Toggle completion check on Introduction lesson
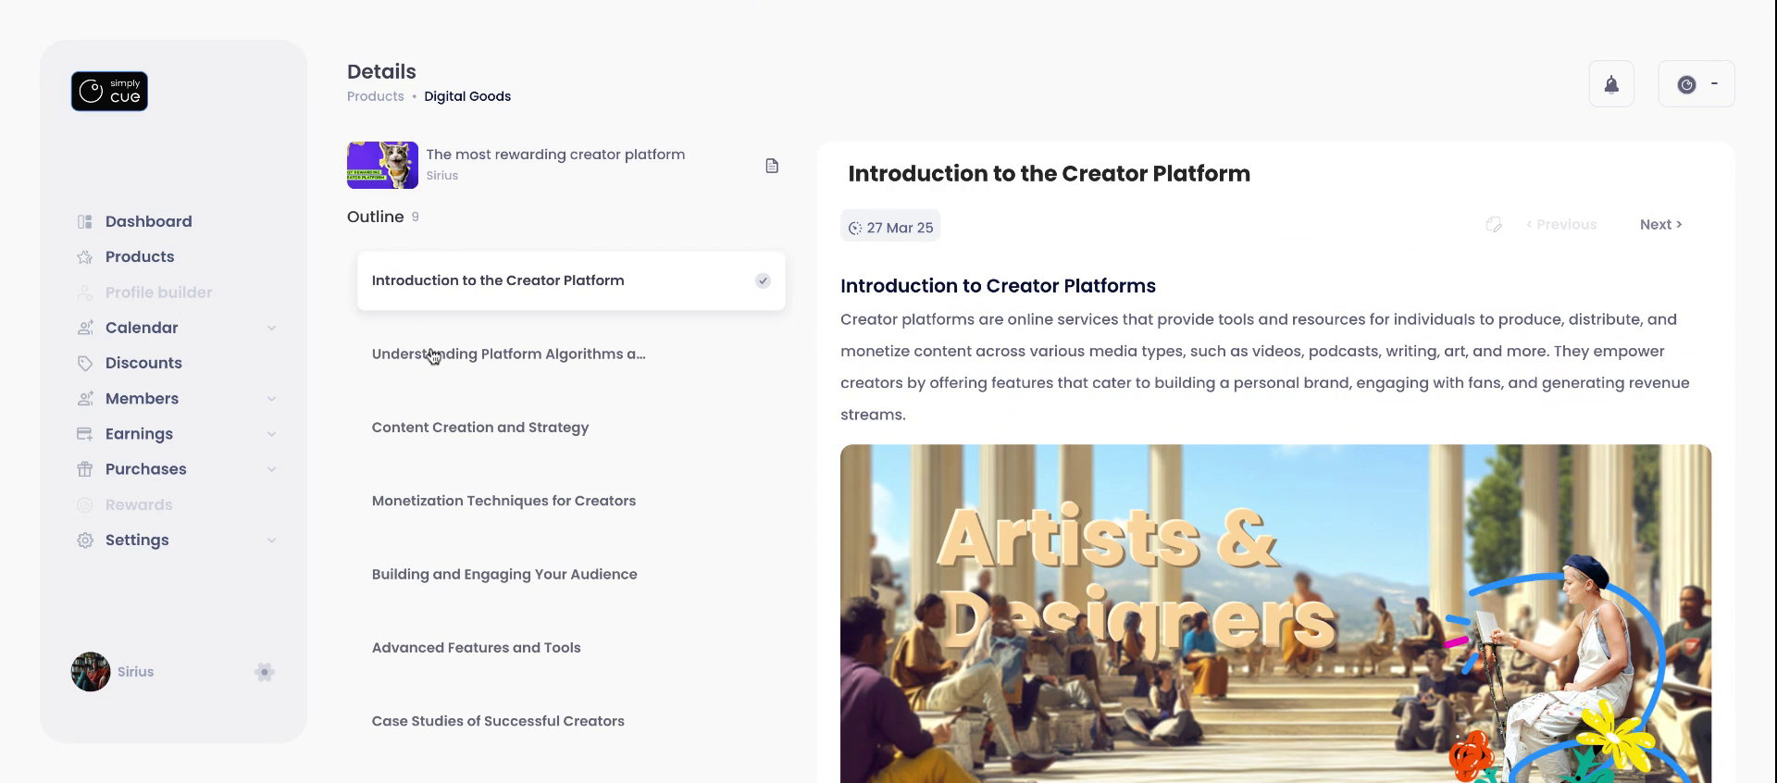Image resolution: width=1777 pixels, height=783 pixels. point(763,280)
